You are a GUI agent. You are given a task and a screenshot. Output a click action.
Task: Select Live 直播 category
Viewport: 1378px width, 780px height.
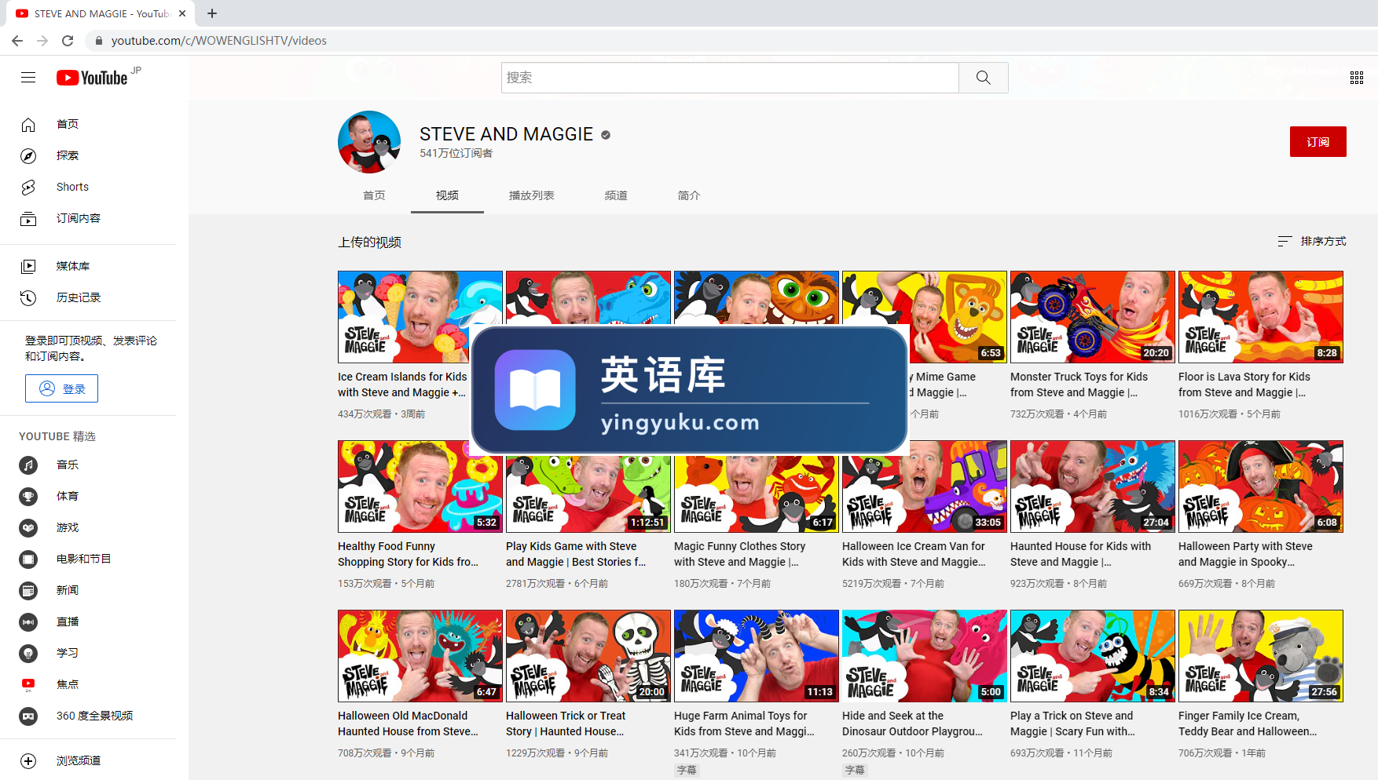tap(68, 621)
